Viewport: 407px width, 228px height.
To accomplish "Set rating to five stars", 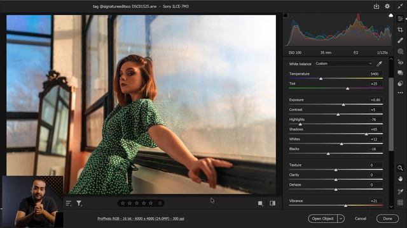I will tap(151, 203).
